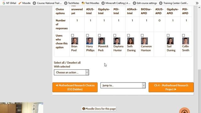
Task: Open the TechNotes bookmark
Action: (x=72, y=3)
